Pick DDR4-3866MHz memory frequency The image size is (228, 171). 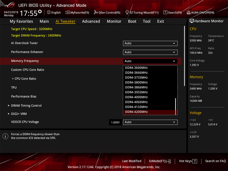[x=149, y=87]
